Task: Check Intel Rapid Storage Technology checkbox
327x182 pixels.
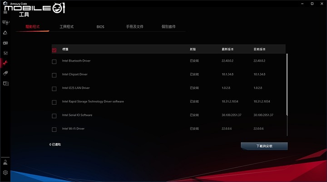Action: [x=54, y=102]
